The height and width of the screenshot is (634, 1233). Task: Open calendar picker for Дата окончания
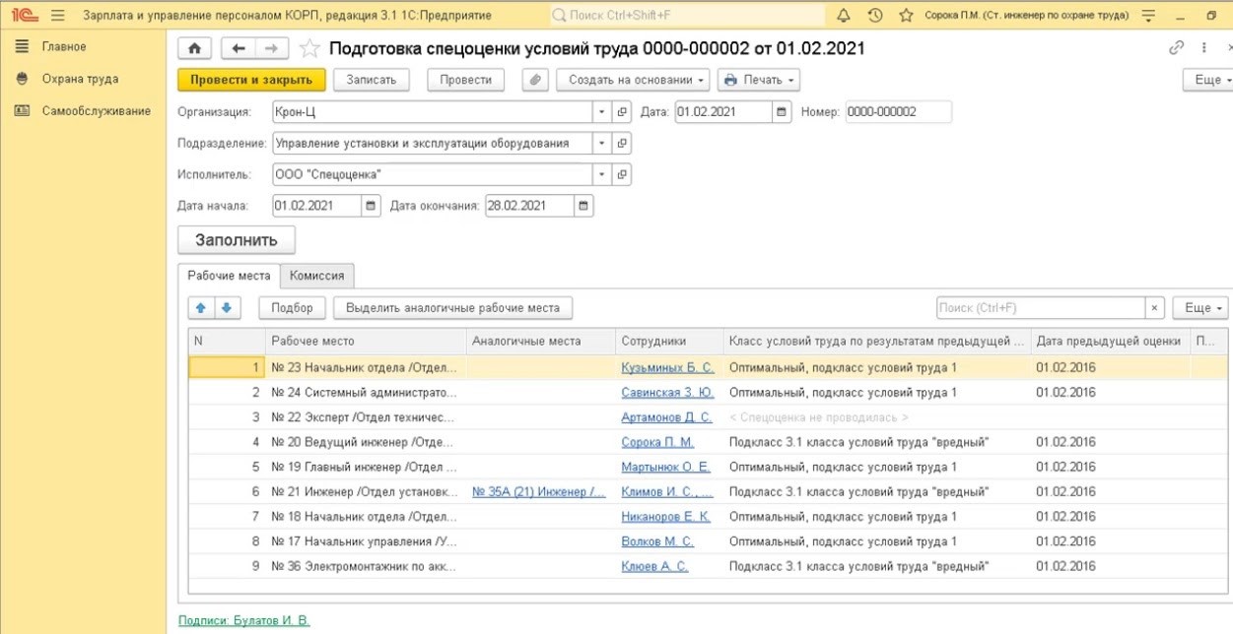point(583,206)
